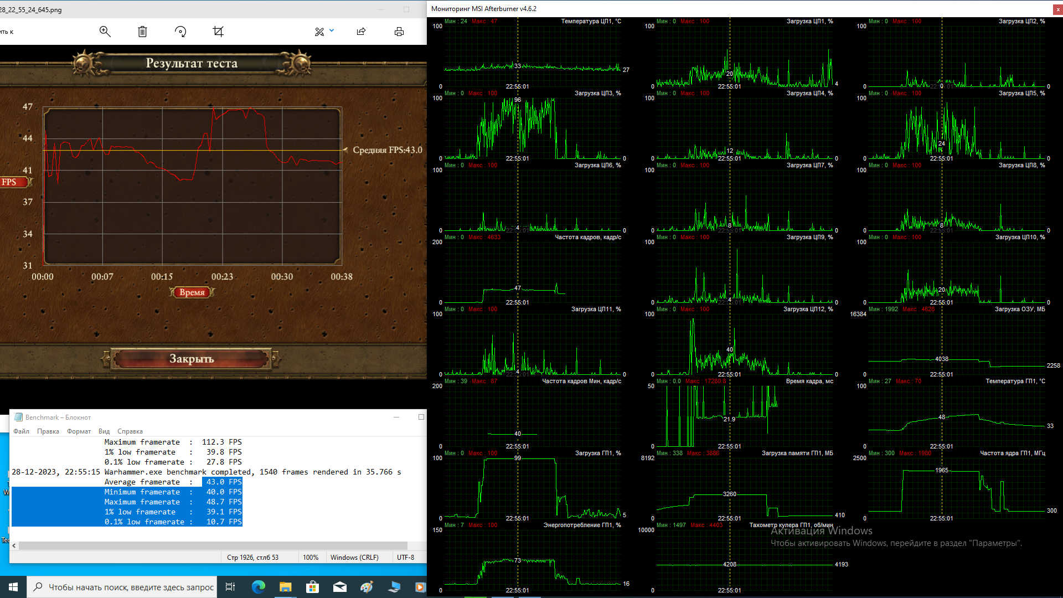The width and height of the screenshot is (1063, 598).
Task: Launch Microsoft Edge from taskbar
Action: pos(259,587)
